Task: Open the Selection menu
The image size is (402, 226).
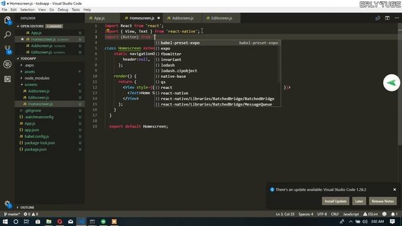Action: point(27,10)
